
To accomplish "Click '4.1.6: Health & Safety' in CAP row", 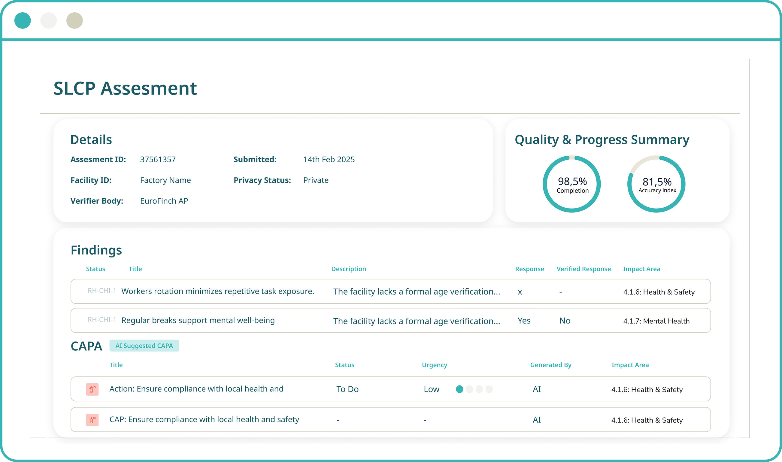I will click(647, 420).
